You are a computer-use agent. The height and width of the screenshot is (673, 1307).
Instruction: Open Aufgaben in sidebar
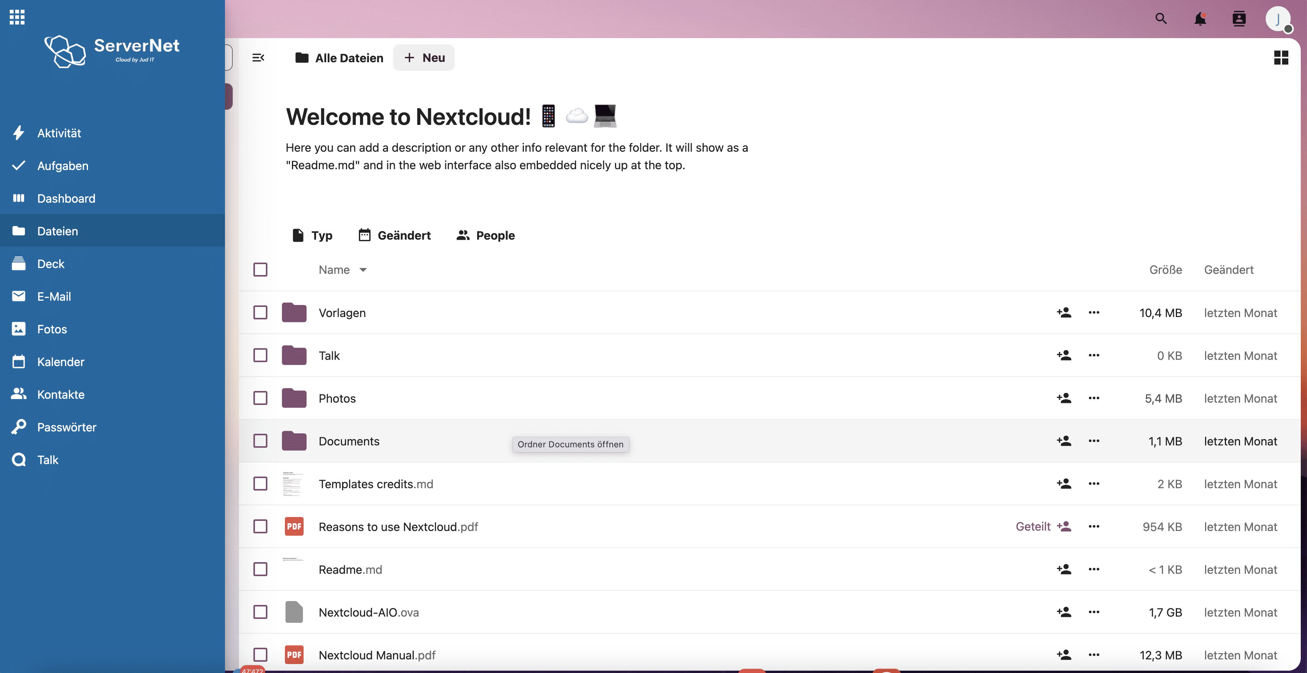(x=112, y=166)
